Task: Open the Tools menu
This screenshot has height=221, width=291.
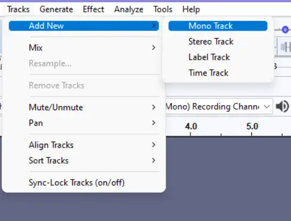Action: coord(163,9)
